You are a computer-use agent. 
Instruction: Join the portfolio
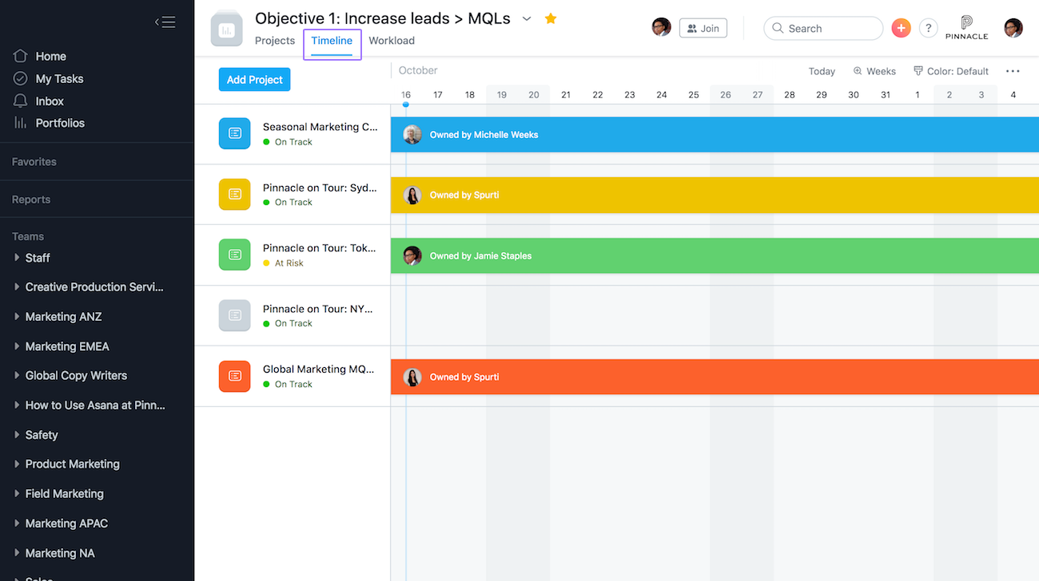pos(703,28)
